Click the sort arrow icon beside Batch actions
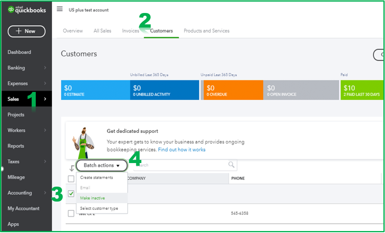 71,168
